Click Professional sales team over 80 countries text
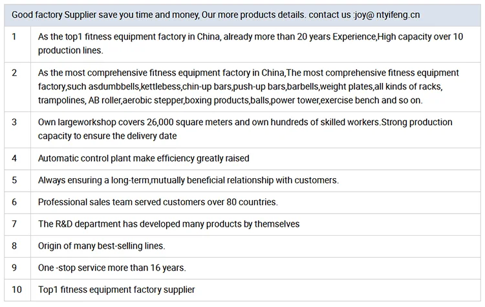Image resolution: width=485 pixels, height=307 pixels. point(158,202)
